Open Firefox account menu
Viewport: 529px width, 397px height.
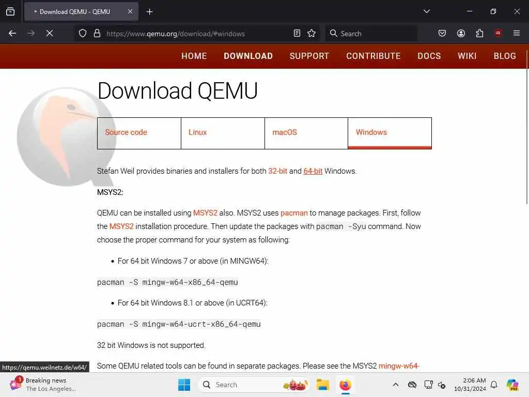click(461, 33)
